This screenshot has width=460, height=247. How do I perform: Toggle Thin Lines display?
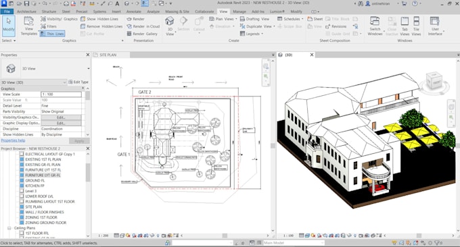[52, 34]
